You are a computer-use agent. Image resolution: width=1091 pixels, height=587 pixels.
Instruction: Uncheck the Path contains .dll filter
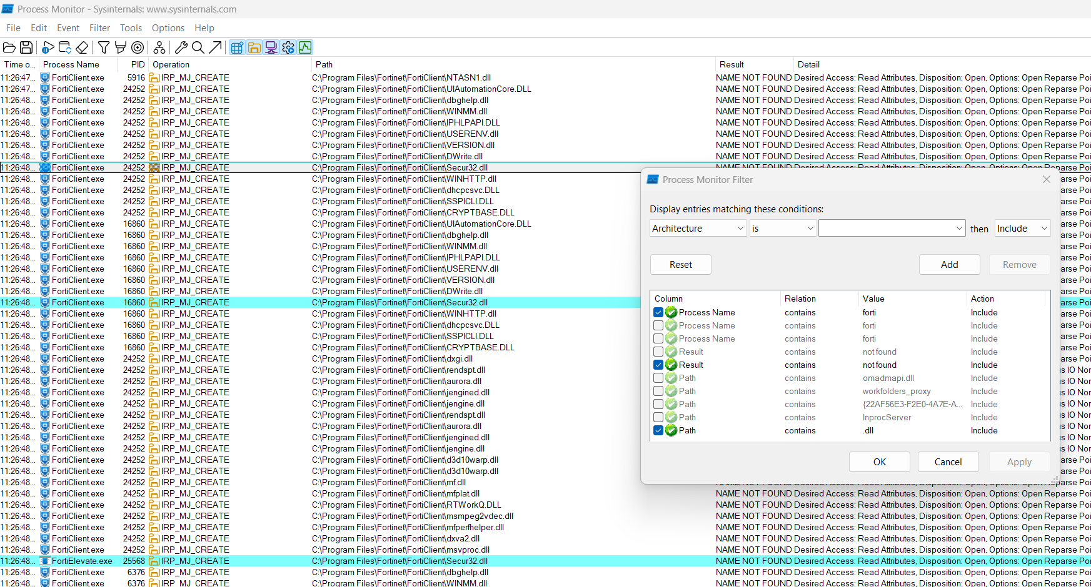[x=658, y=430]
